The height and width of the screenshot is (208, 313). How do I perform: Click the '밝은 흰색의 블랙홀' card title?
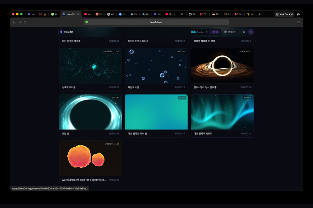point(71,41)
